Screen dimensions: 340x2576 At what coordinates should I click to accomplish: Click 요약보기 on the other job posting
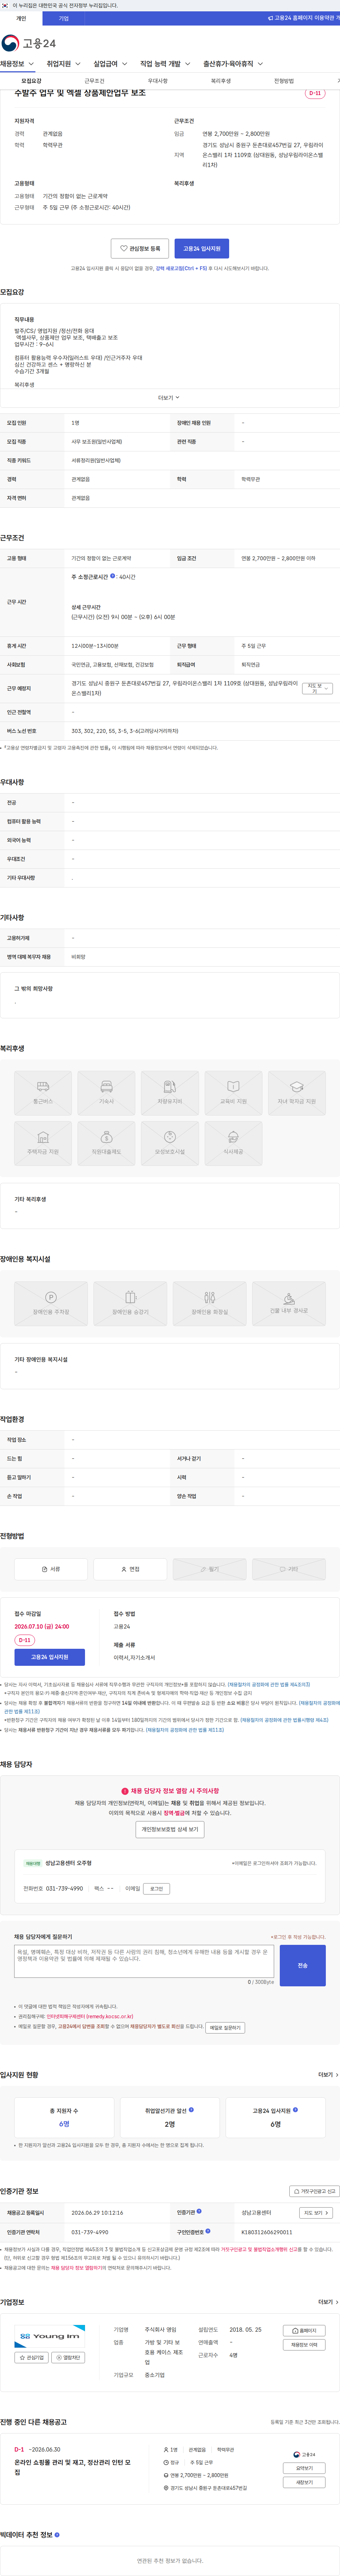tap(304, 2468)
